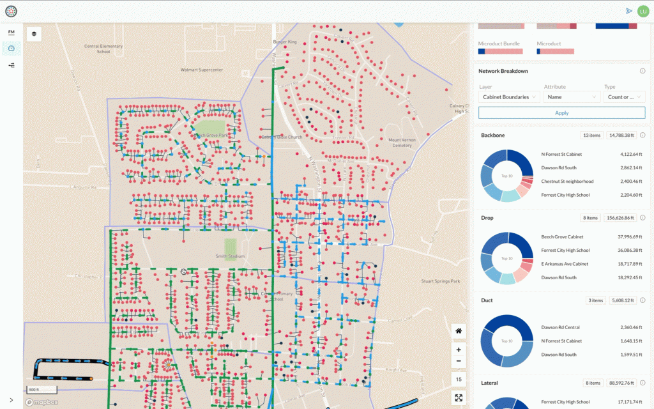Select Beech Grove Cabinet legend row
The width and height of the screenshot is (654, 409).
[591, 237]
